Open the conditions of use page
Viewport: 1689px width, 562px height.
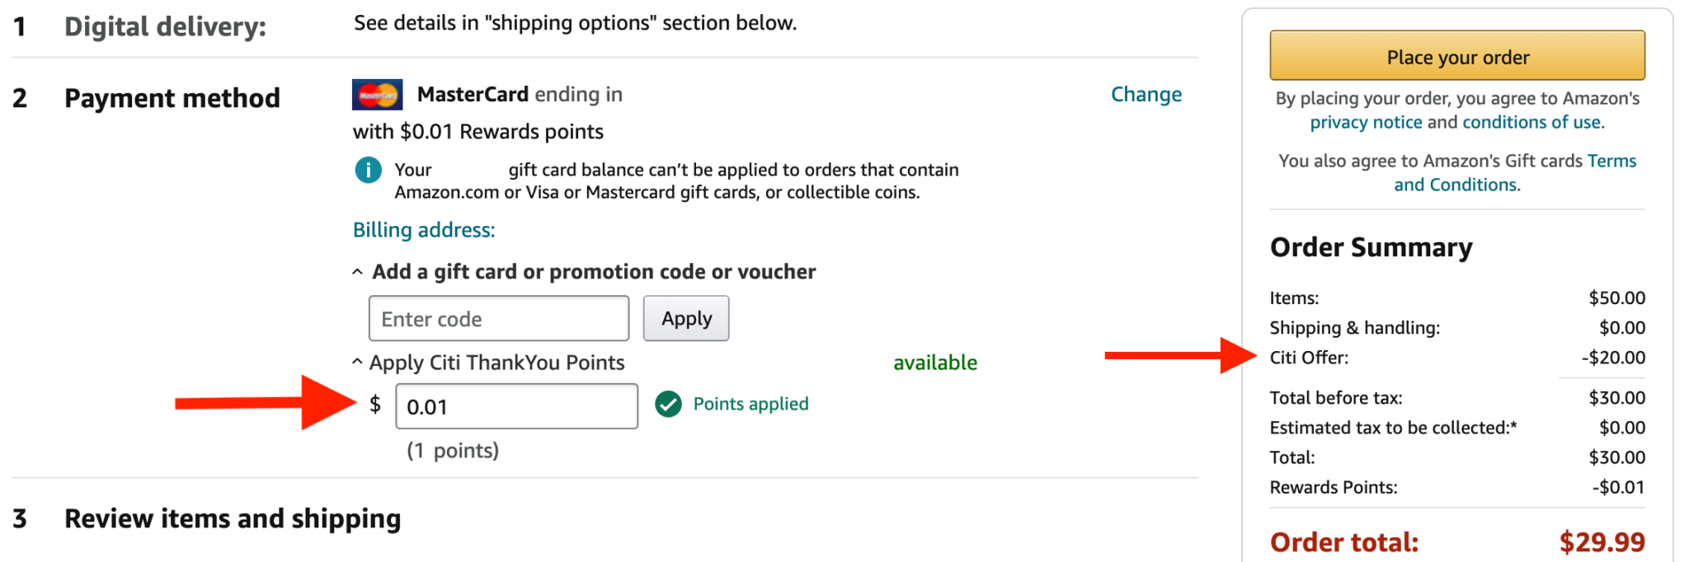click(x=1531, y=121)
